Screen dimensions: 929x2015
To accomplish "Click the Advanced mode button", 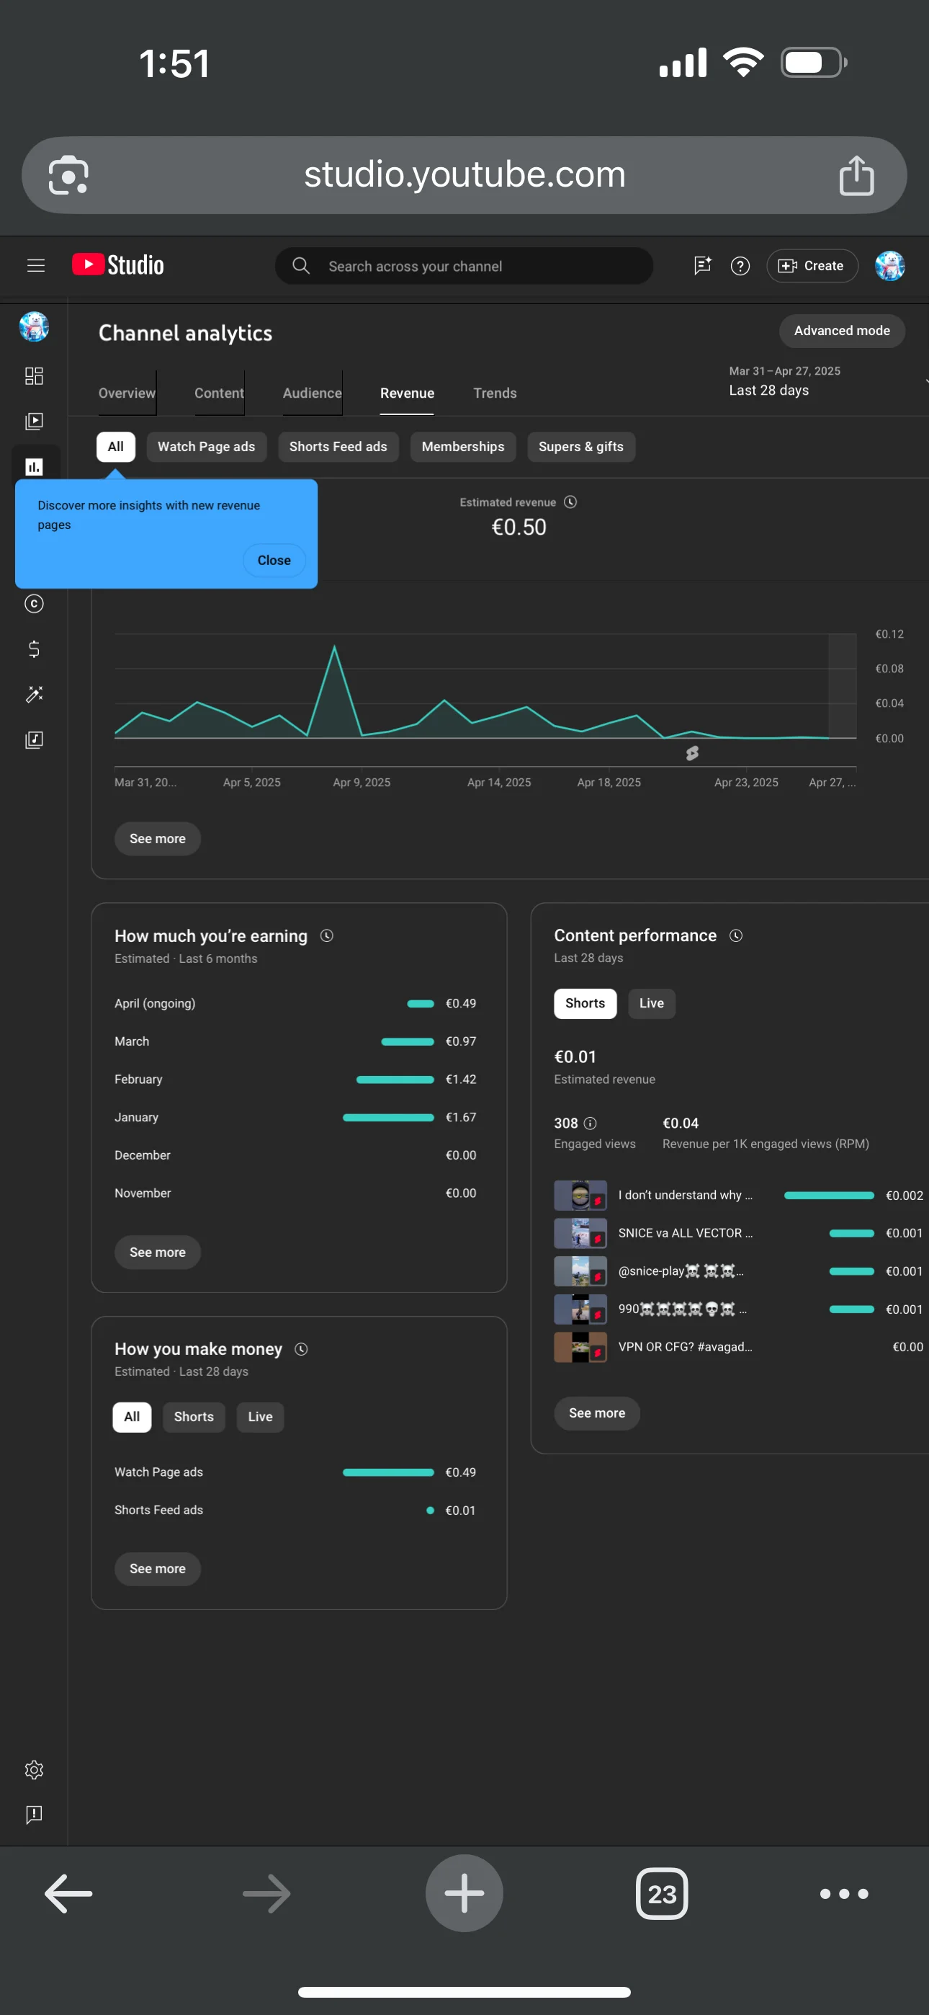I will [x=841, y=331].
